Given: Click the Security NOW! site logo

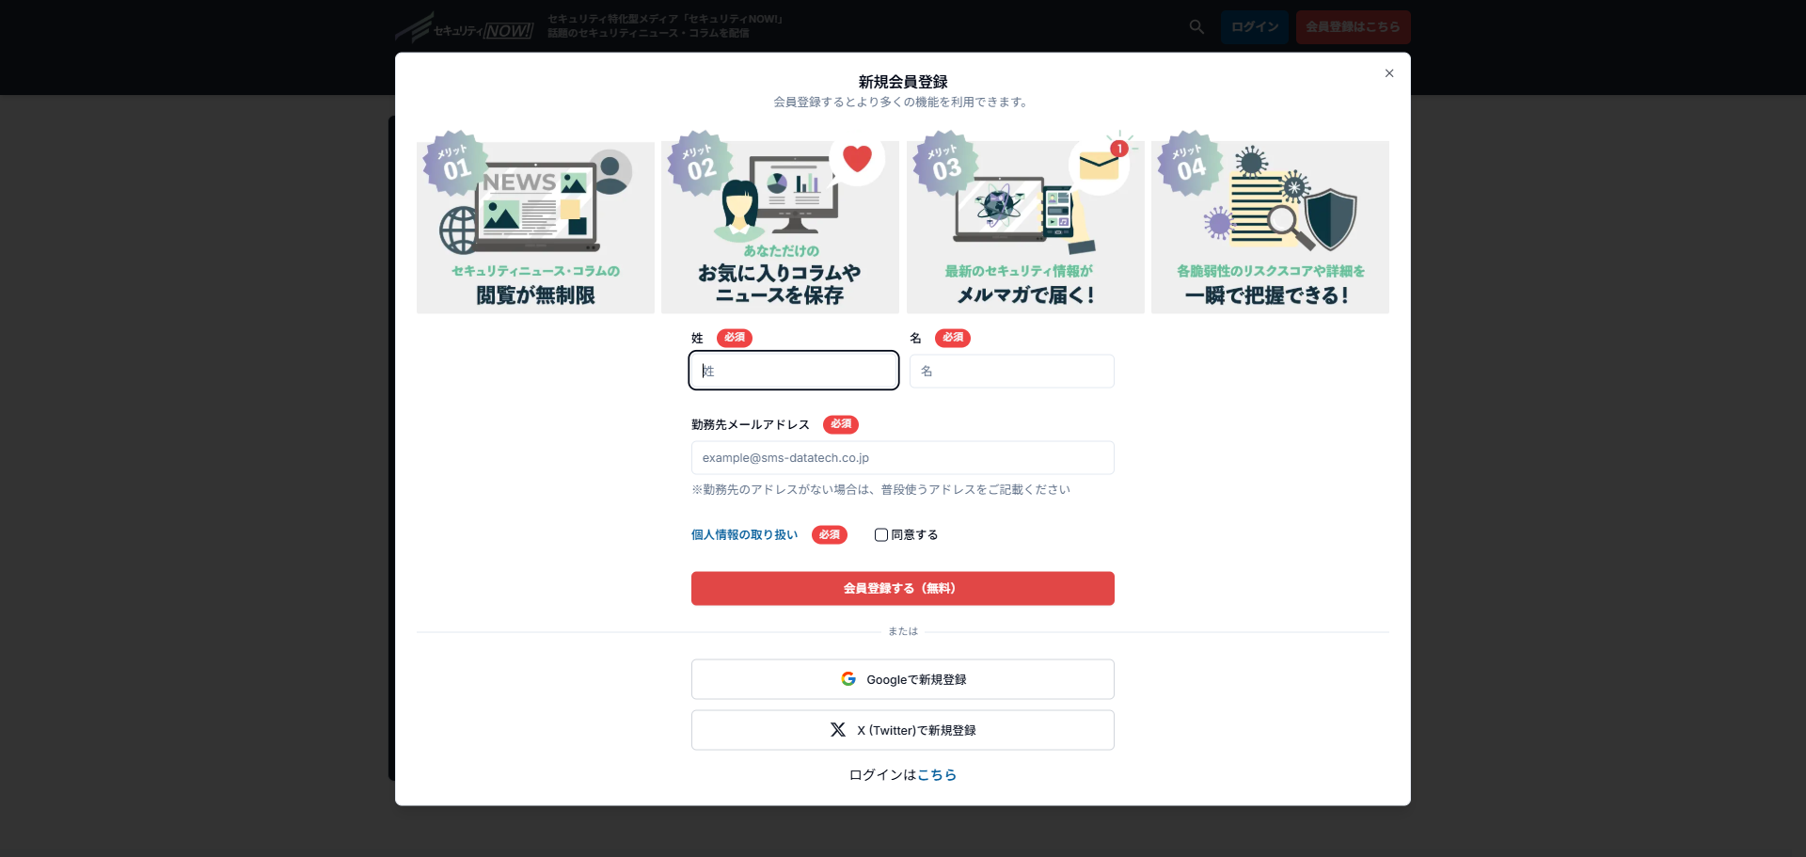Looking at the screenshot, I should point(465,28).
